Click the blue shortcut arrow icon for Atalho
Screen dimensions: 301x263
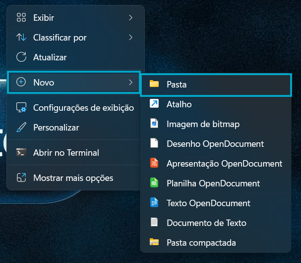tap(154, 104)
